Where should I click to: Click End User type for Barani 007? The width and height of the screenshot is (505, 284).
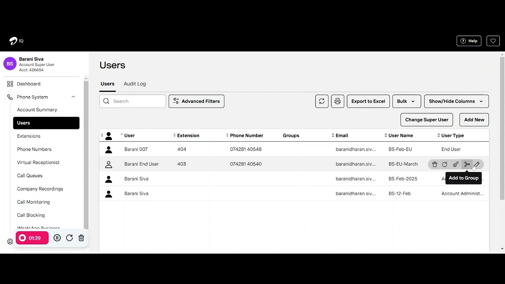(x=451, y=149)
